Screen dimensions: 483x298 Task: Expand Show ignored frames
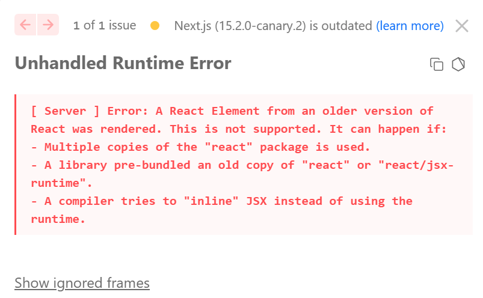(82, 283)
